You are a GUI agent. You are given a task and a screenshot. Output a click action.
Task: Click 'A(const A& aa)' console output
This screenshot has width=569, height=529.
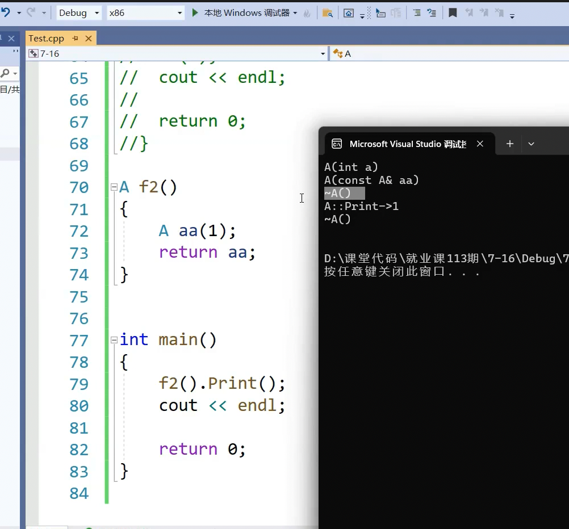[371, 180]
